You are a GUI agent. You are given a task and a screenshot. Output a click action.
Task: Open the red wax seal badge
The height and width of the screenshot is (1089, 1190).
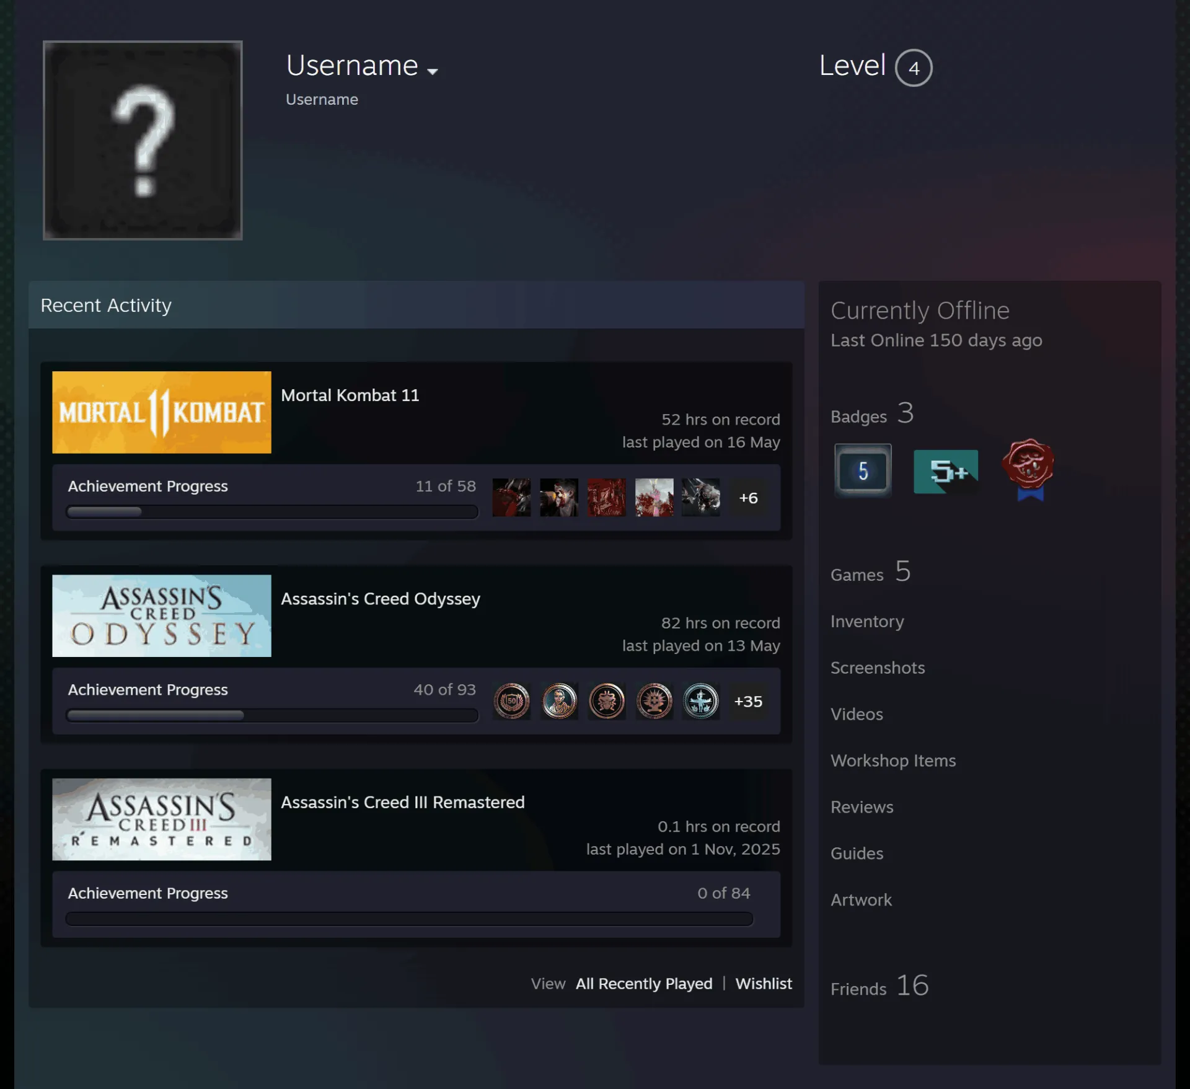coord(1028,469)
